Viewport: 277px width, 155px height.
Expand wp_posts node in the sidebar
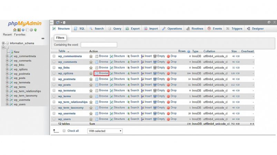pos(7,78)
